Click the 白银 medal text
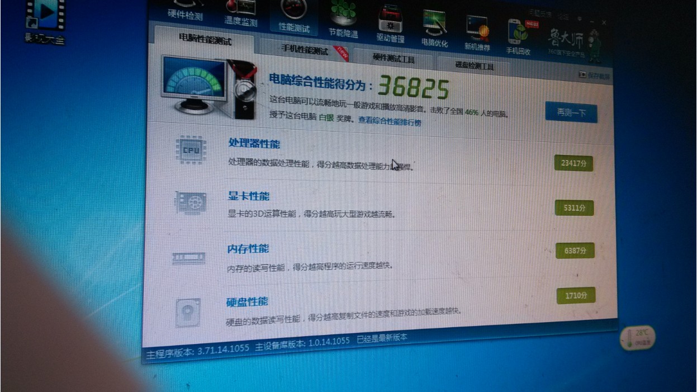697x392 pixels. [x=326, y=119]
